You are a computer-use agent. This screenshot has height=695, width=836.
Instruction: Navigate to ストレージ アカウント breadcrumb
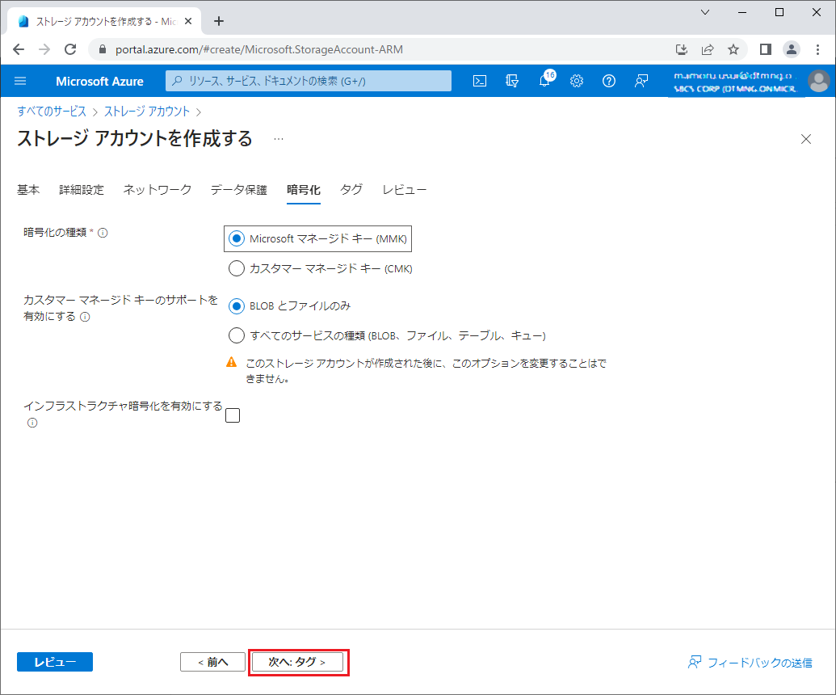point(147,112)
